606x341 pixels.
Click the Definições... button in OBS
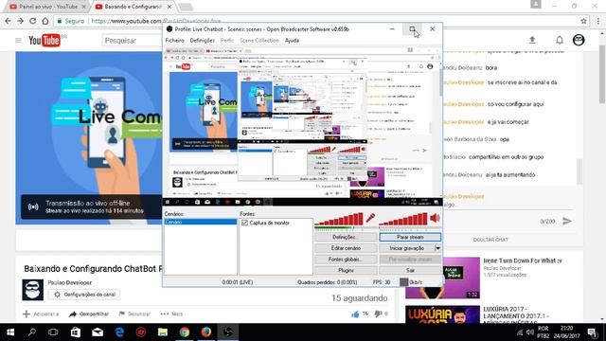pyautogui.click(x=346, y=237)
